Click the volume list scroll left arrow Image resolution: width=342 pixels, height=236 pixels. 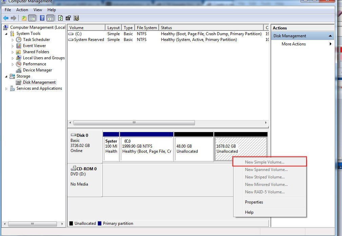coord(70,123)
